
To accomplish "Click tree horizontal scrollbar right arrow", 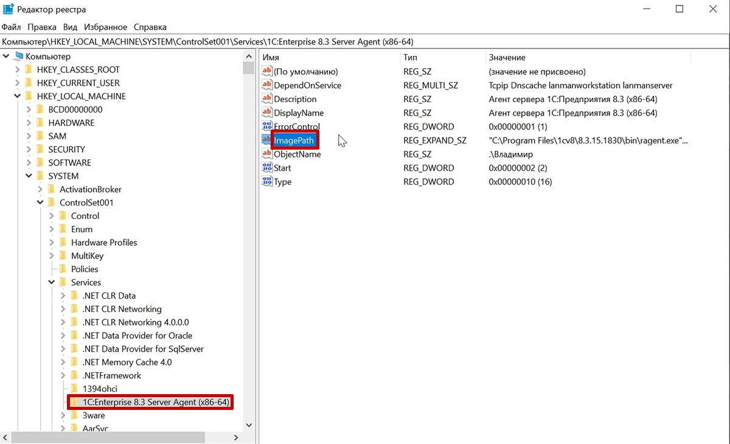I will pos(237,437).
